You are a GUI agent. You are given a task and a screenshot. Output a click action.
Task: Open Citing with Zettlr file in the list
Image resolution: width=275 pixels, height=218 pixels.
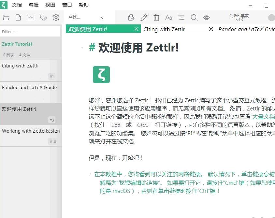point(31,70)
